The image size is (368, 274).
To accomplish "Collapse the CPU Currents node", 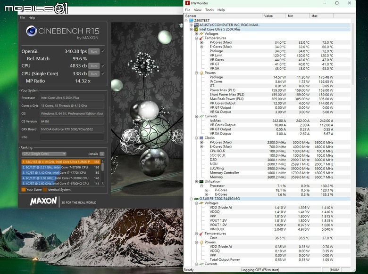I will pyautogui.click(x=196, y=116).
